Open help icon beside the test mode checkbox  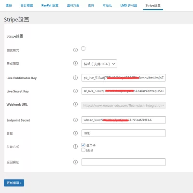(x=75, y=50)
